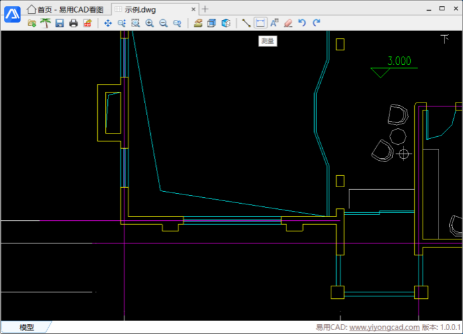Select the text annotation tool
The height and width of the screenshot is (334, 463).
click(x=274, y=23)
